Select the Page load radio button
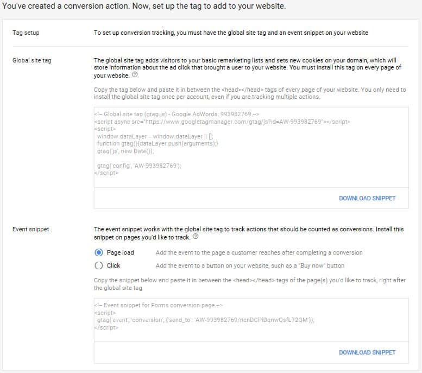The width and height of the screenshot is (422, 373). tap(99, 252)
